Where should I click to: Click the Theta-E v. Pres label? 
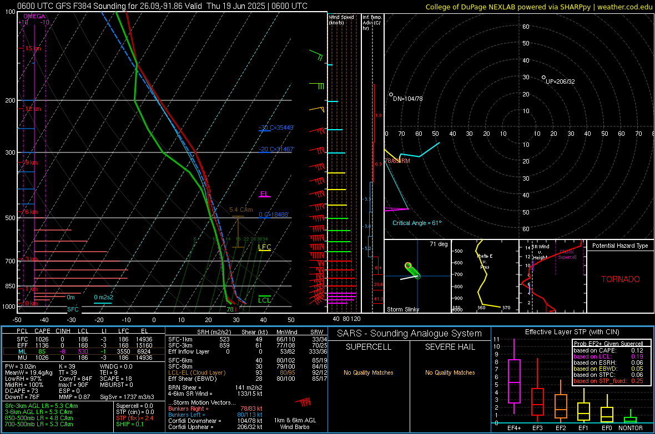[x=485, y=261]
